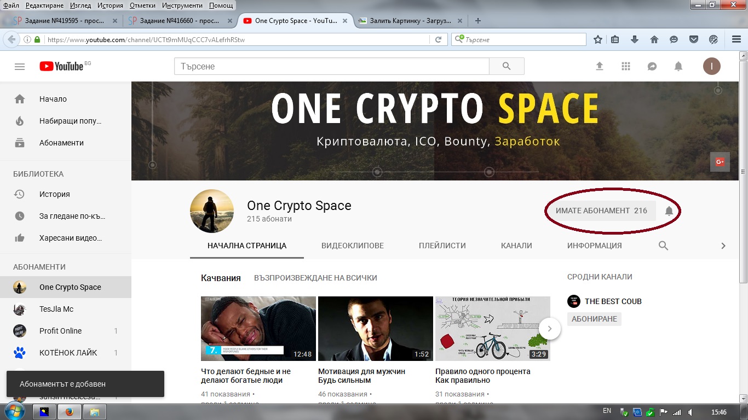
Task: Show next uploads with carousel arrow
Action: pos(550,329)
